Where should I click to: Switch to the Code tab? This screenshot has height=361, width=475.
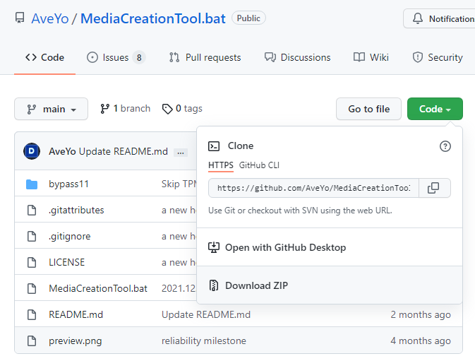click(x=45, y=57)
